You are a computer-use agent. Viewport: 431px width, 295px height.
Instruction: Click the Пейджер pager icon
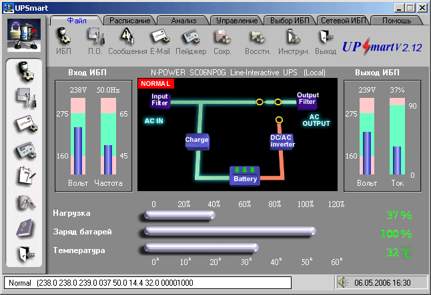(x=191, y=41)
